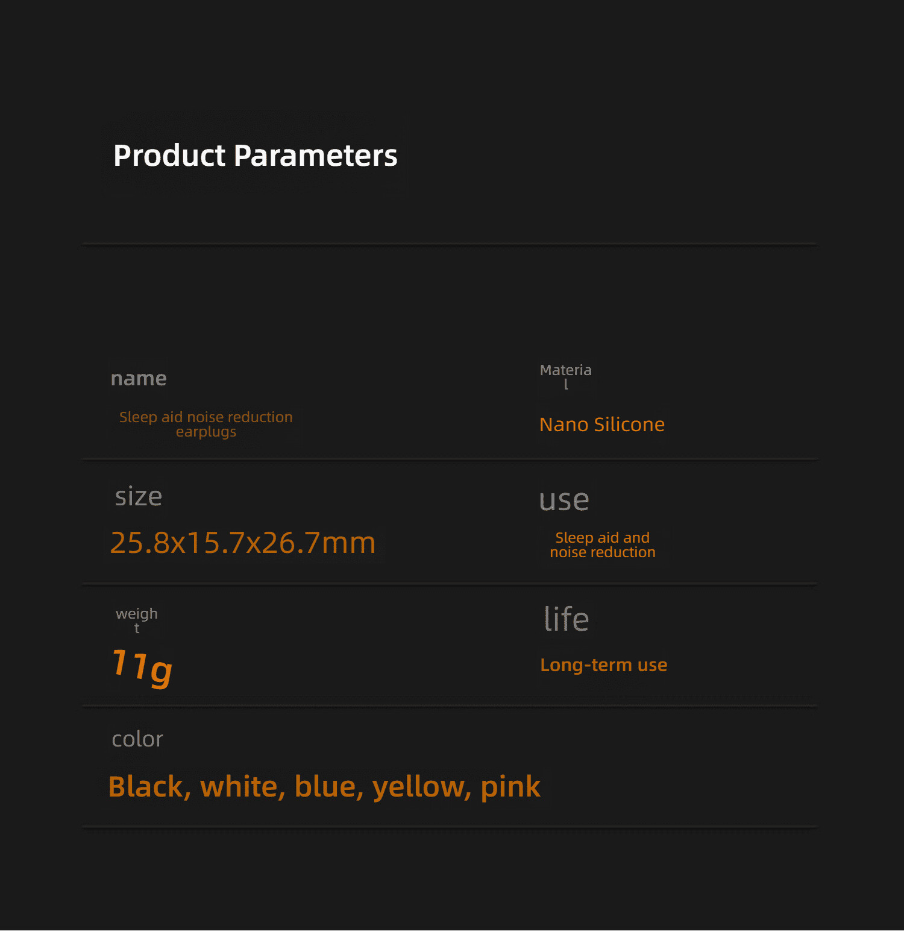
Task: Click the 25.8x15.7x26.7mm dimension value
Action: pyautogui.click(x=243, y=543)
